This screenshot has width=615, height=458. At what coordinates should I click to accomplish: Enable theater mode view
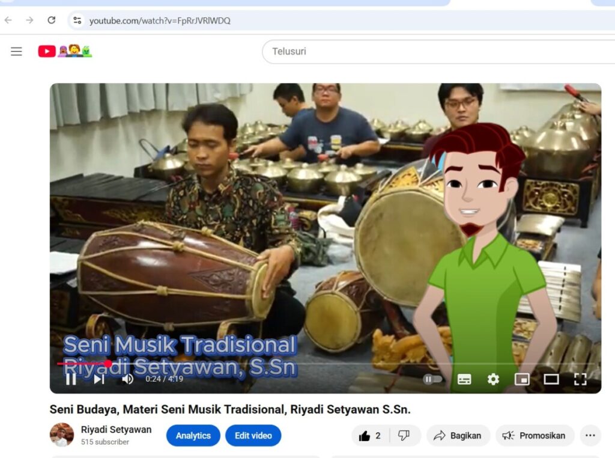click(551, 379)
